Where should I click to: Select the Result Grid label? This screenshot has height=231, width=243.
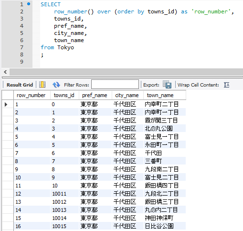point(20,85)
